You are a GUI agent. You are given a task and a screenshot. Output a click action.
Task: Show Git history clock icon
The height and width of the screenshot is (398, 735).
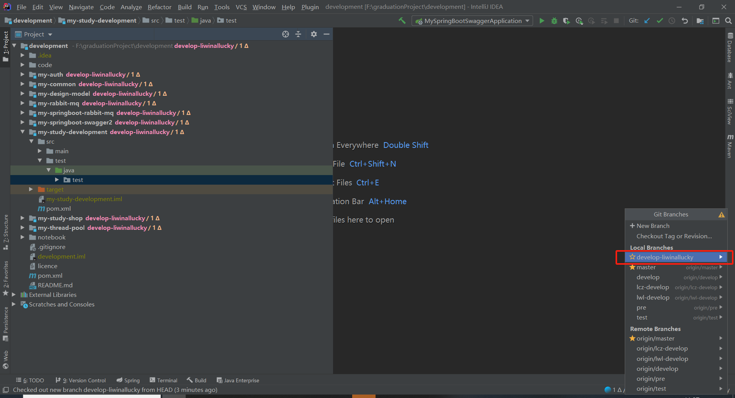pos(672,21)
